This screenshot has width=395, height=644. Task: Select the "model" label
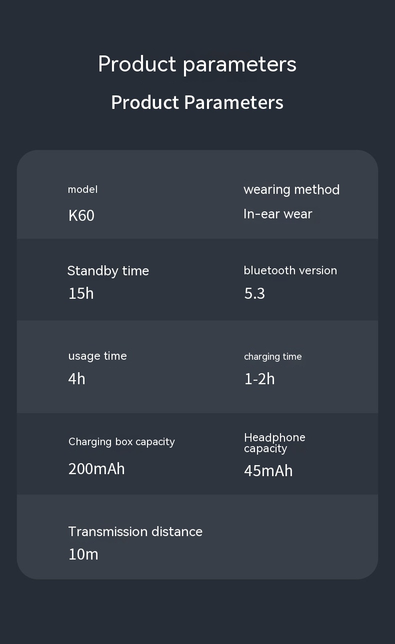pyautogui.click(x=82, y=189)
